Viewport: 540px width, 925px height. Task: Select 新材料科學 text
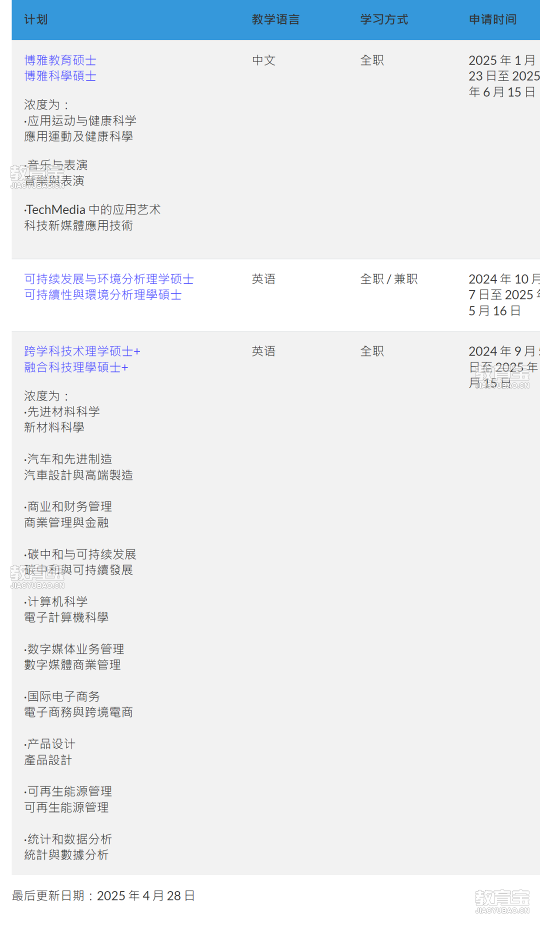click(x=54, y=427)
